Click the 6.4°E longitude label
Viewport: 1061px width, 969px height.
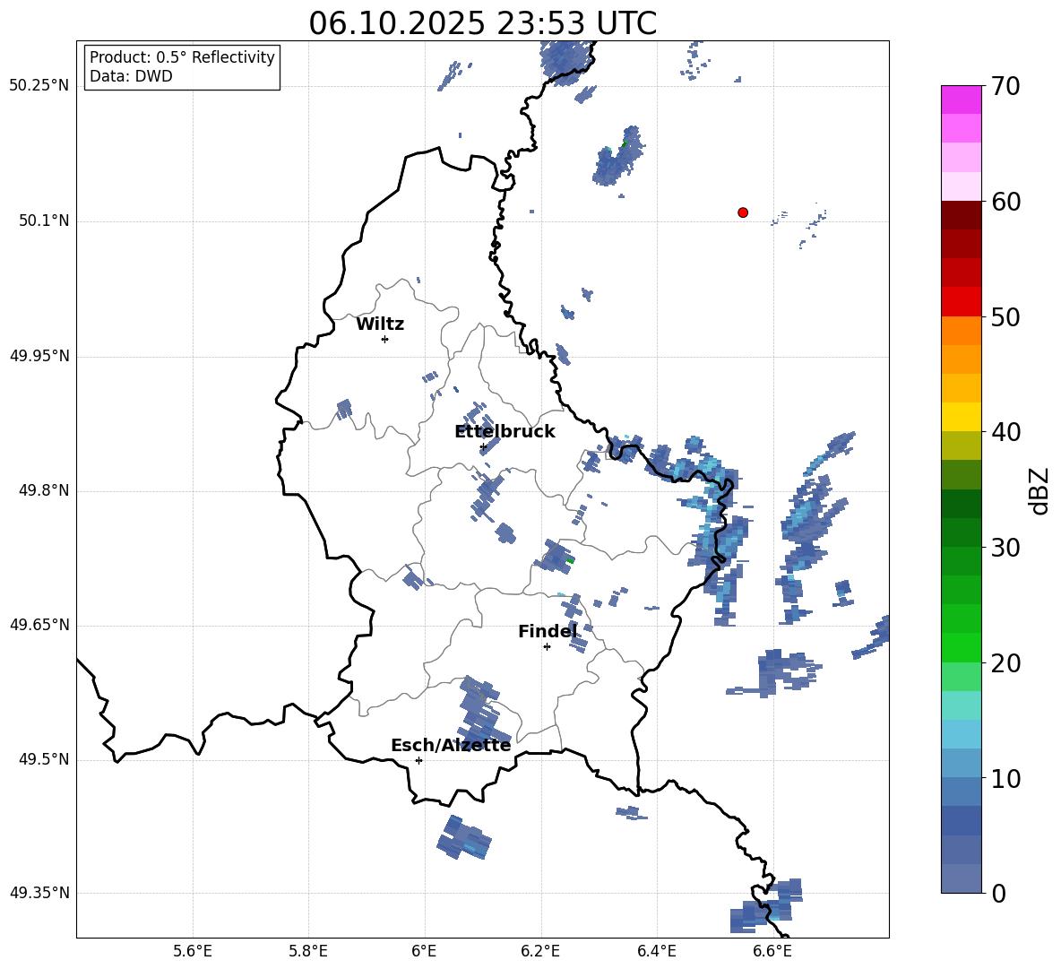656,951
